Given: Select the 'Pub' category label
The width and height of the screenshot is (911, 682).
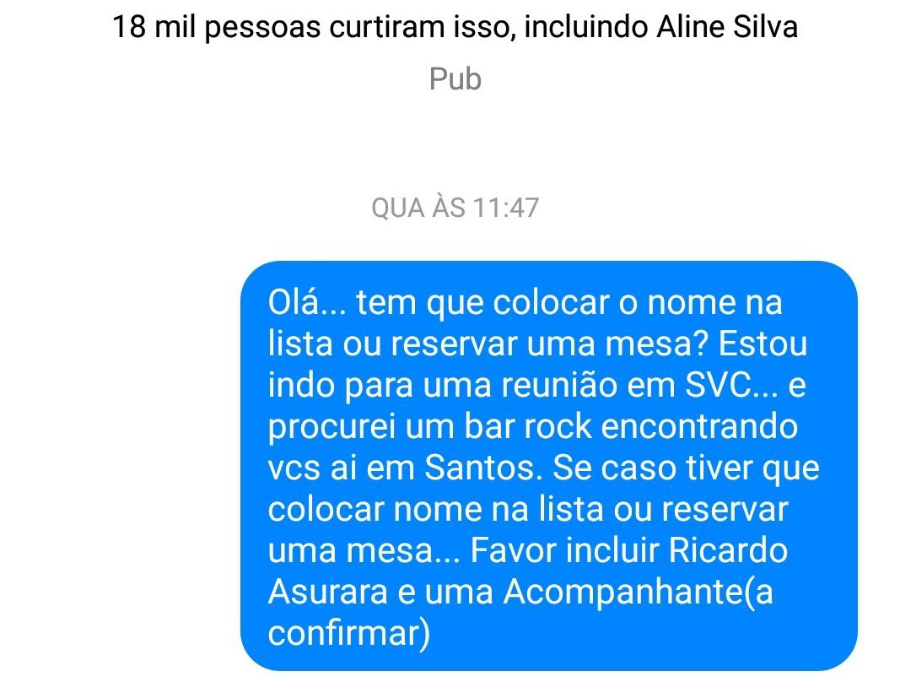Looking at the screenshot, I should click(x=455, y=79).
